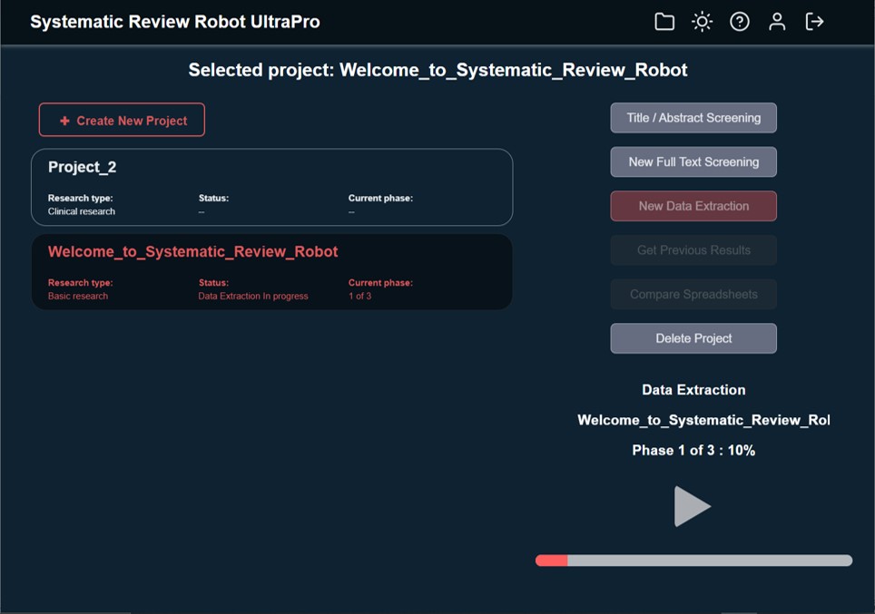
Task: Click 'Data Extraction In progress' status text
Action: coord(253,297)
